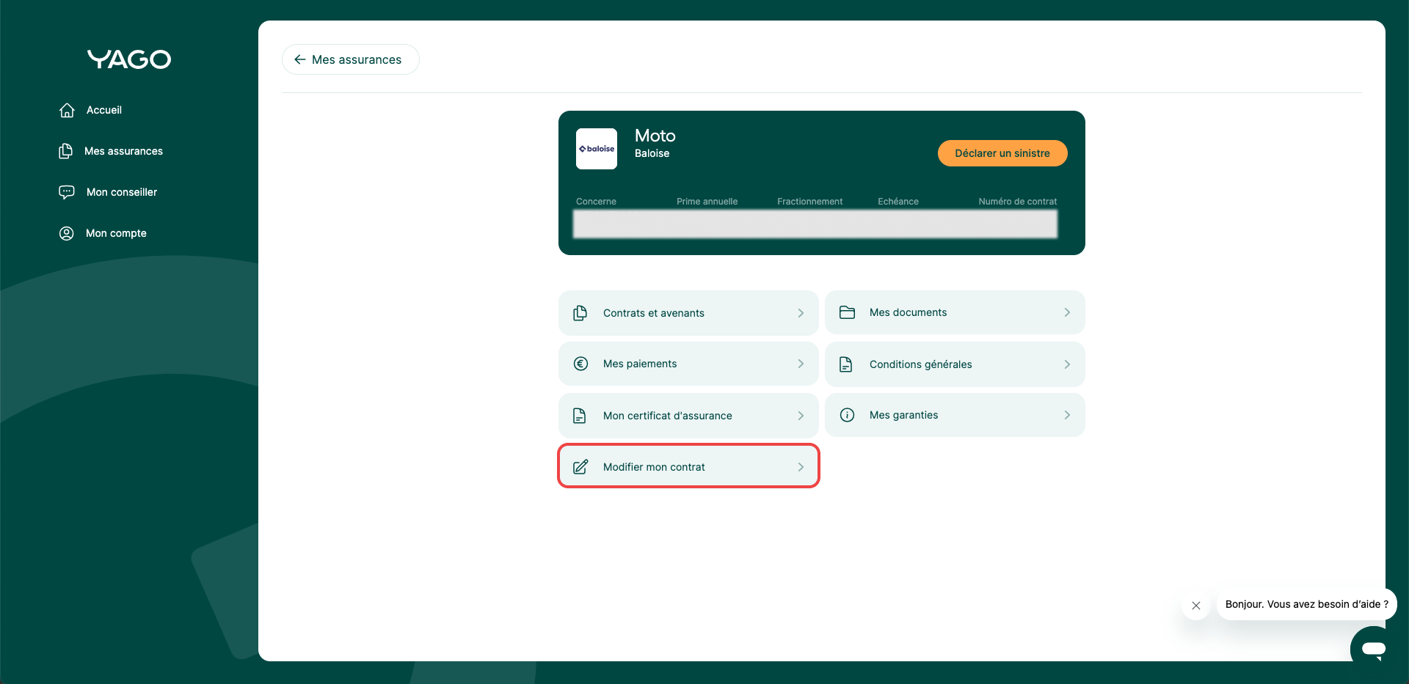Click the Prime annuelle label

[707, 202]
